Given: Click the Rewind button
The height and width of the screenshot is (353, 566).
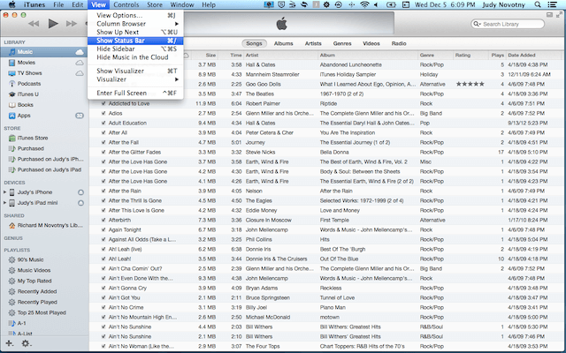Looking at the screenshot, I should click(34, 24).
